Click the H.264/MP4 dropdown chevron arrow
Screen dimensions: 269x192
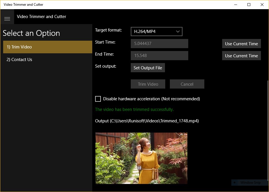pyautogui.click(x=178, y=32)
